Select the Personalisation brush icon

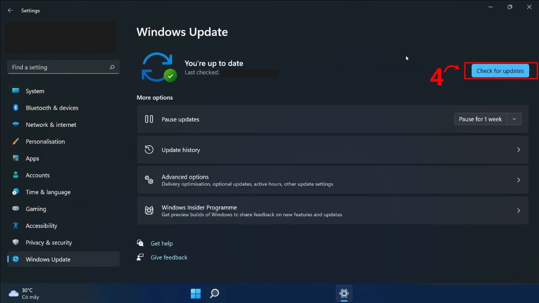tap(15, 141)
